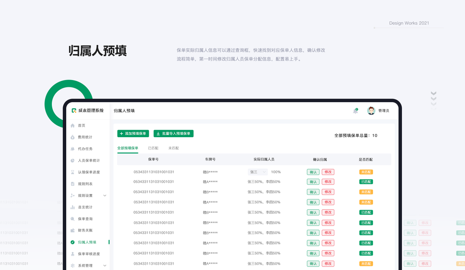Switch to the 全部预填保单 tab

click(128, 148)
